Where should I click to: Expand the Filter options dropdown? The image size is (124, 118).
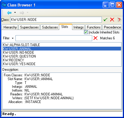[13, 38]
